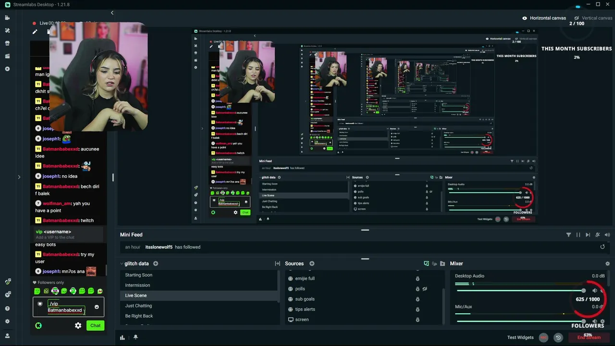The width and height of the screenshot is (615, 346).
Task: Add a new scene with plus icon
Action: (x=156, y=263)
